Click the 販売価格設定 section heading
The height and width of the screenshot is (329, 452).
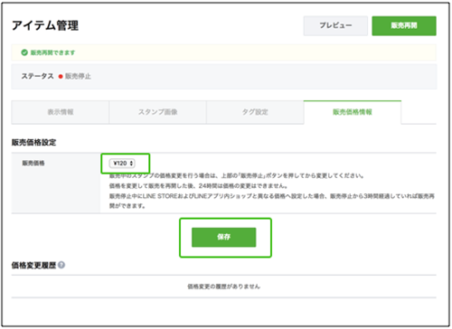(x=33, y=142)
